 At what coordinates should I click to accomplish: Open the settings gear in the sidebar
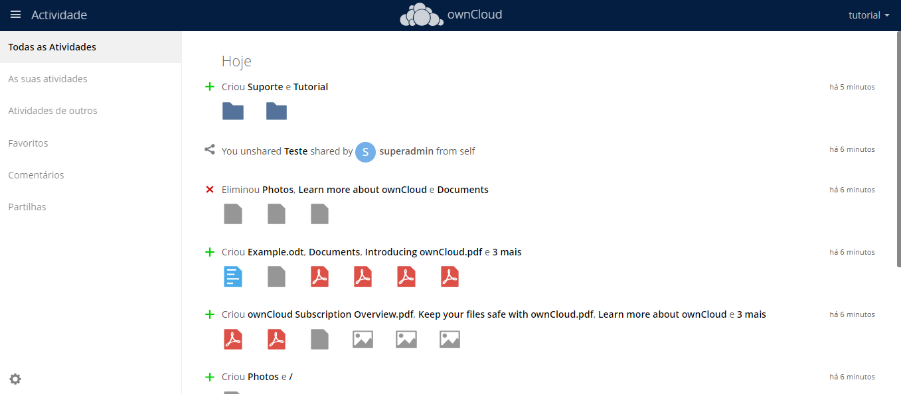click(x=15, y=379)
